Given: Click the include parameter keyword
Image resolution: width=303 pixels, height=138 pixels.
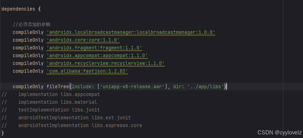Looking at the screenshot, I should pyautogui.click(x=82, y=86).
